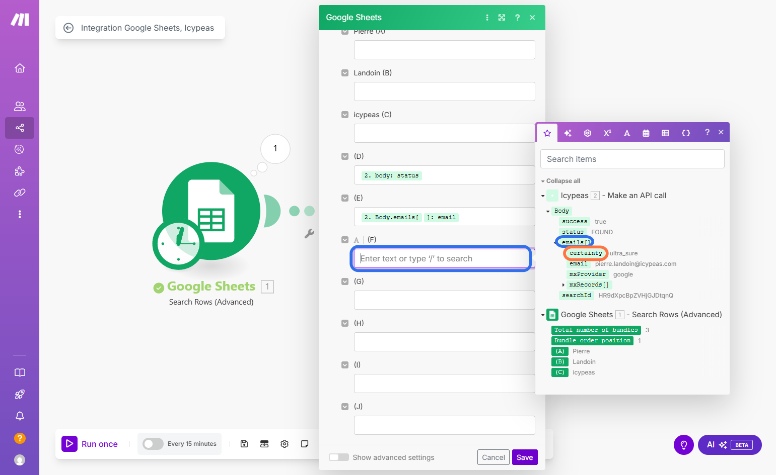
Task: Click Collapse all in the picker
Action: pos(563,181)
